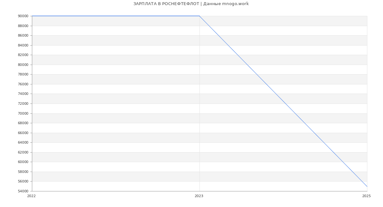Viewport: 383px width, 207px height.
Task: Select the 60000 y-axis label
Action: tap(23, 162)
